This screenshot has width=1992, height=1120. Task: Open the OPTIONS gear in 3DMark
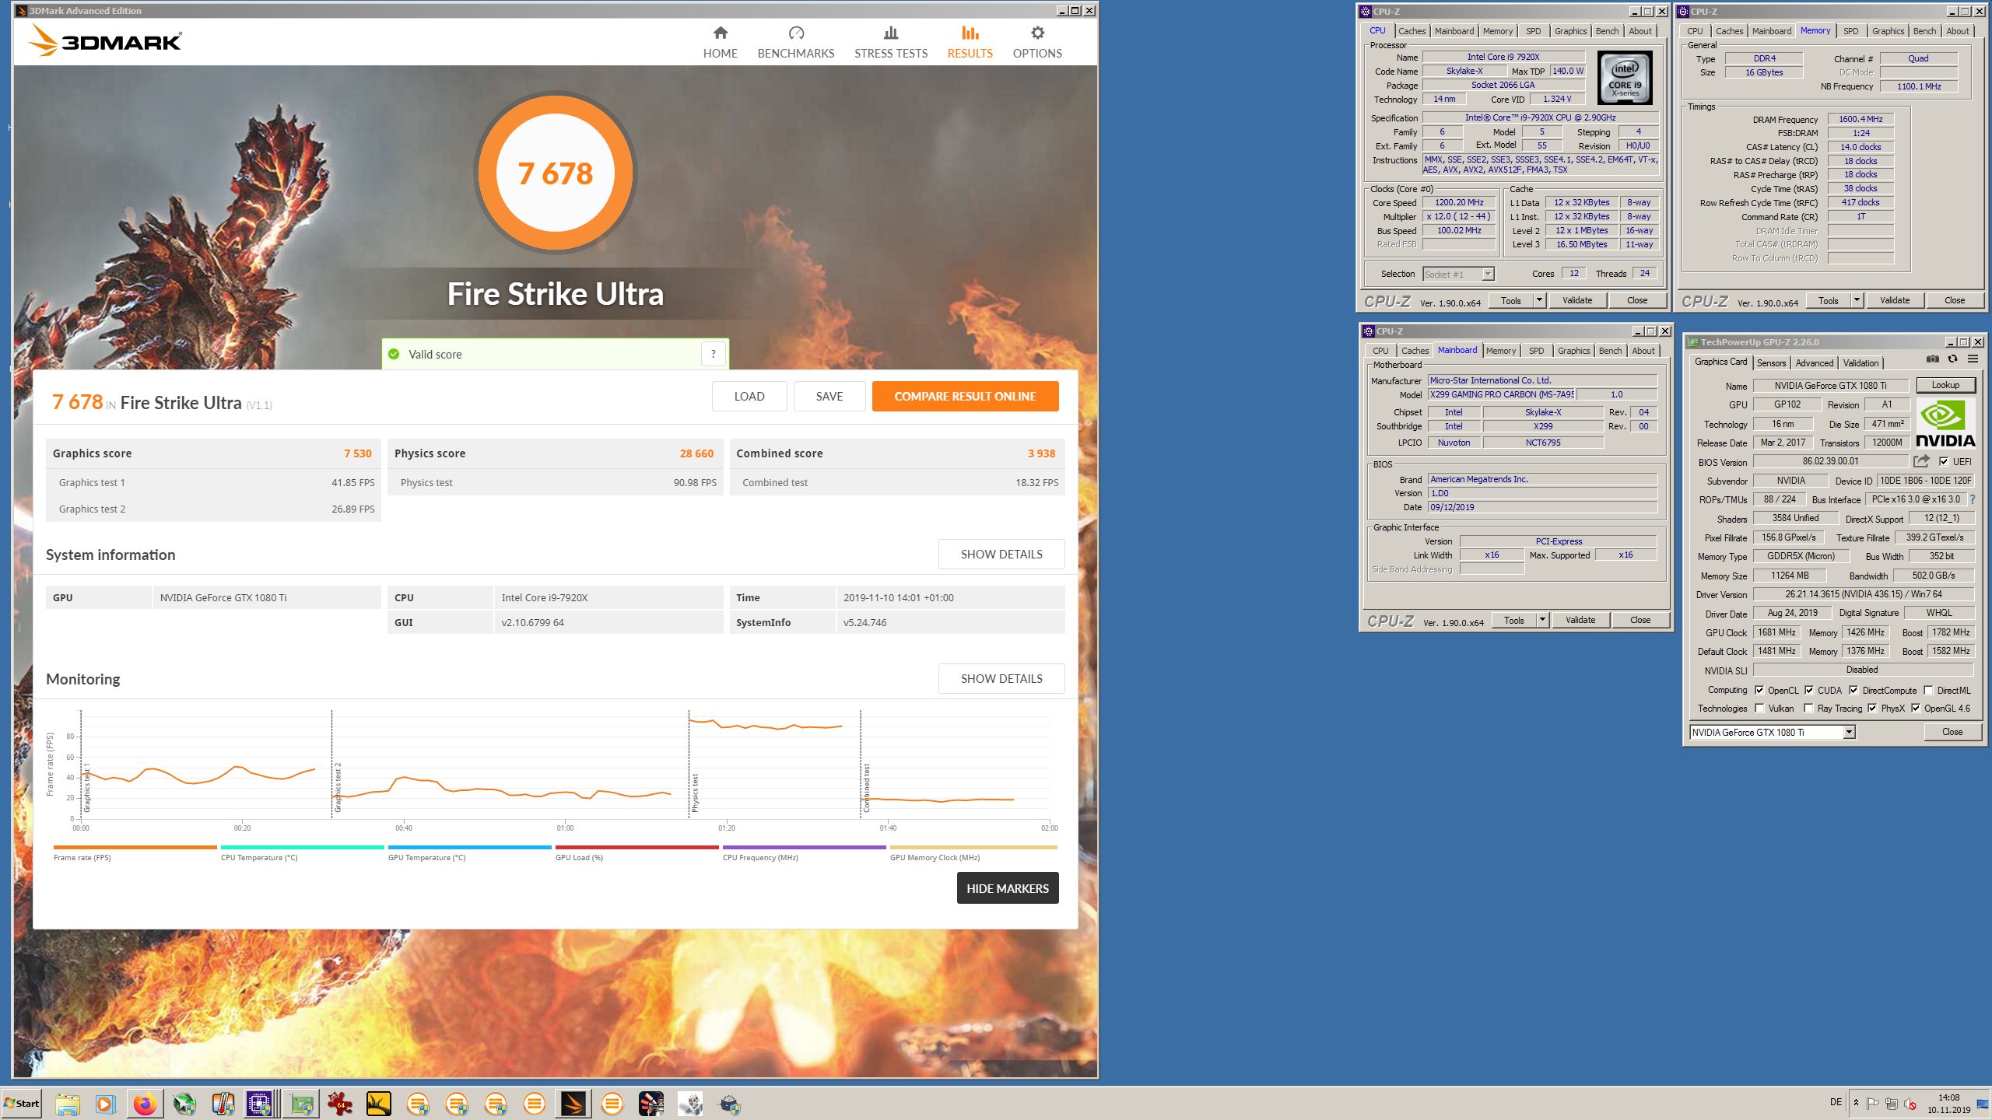click(x=1036, y=42)
